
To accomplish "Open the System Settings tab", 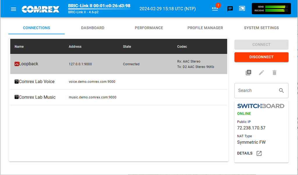I will coord(261,28).
